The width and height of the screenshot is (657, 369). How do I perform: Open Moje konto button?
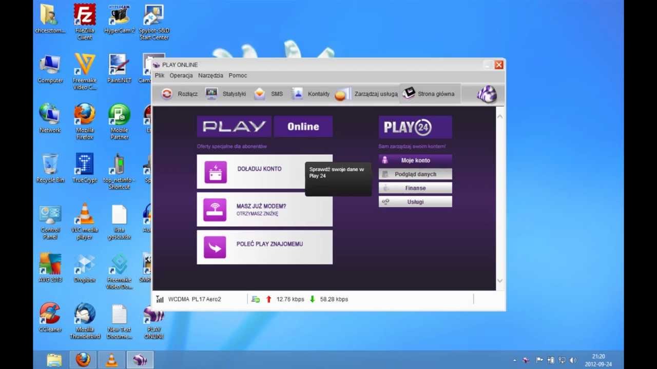click(415, 160)
